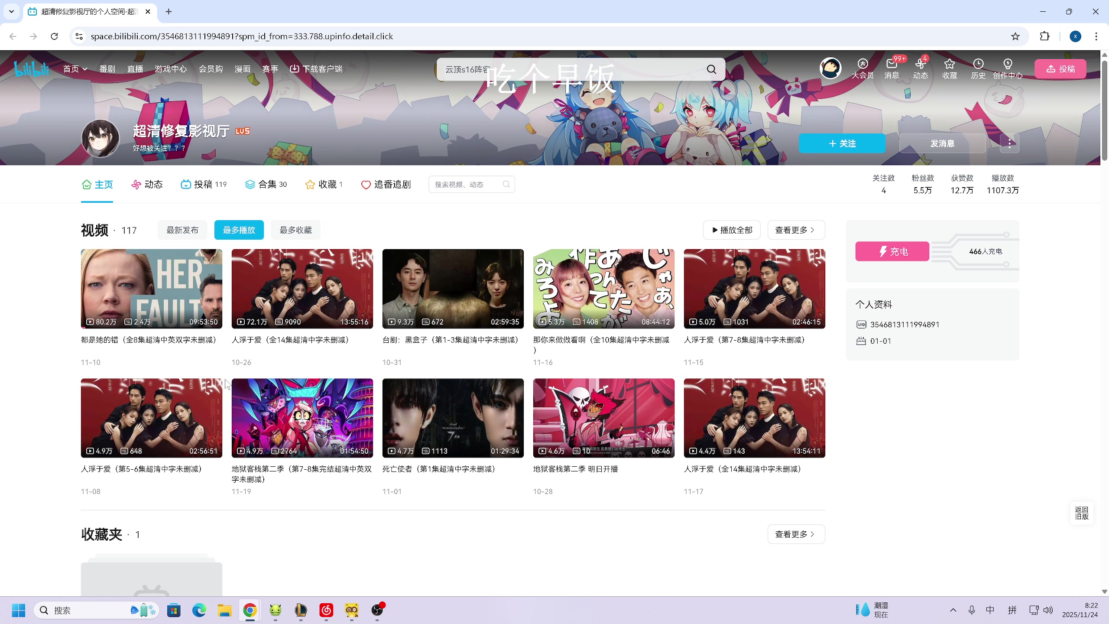Open the Chrome extensions puzzle icon
Image resolution: width=1109 pixels, height=624 pixels.
coord(1044,36)
